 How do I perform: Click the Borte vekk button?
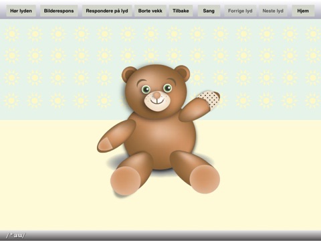click(x=150, y=11)
